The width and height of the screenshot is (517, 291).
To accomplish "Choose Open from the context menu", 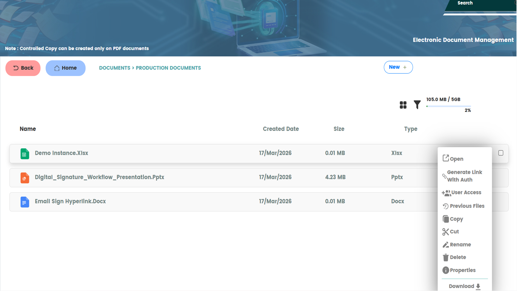I will coord(456,159).
